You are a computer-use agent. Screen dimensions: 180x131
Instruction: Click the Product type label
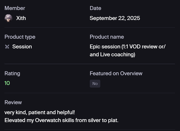[20, 37]
